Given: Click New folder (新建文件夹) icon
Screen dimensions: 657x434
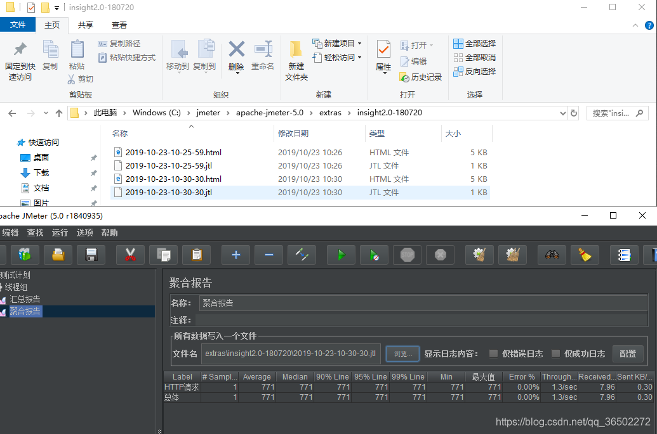Looking at the screenshot, I should (x=296, y=61).
